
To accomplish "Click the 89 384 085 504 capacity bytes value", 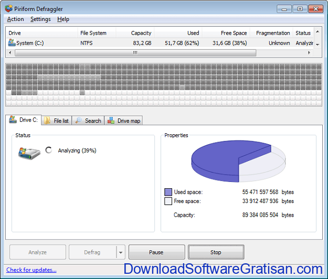I will [x=260, y=215].
